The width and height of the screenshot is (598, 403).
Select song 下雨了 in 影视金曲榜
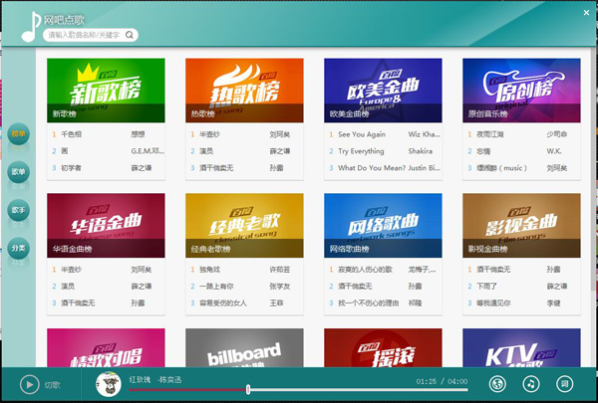coord(487,287)
